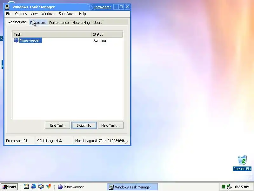Select the Minesweeper task row

(x=68, y=40)
